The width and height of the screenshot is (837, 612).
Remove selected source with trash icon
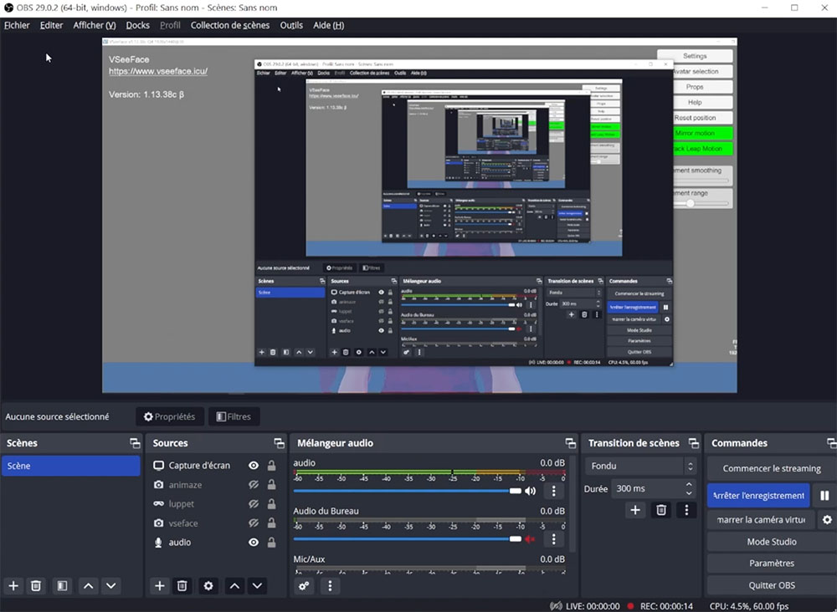[182, 586]
